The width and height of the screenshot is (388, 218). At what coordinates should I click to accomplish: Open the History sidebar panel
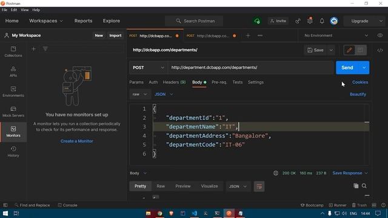(x=13, y=152)
